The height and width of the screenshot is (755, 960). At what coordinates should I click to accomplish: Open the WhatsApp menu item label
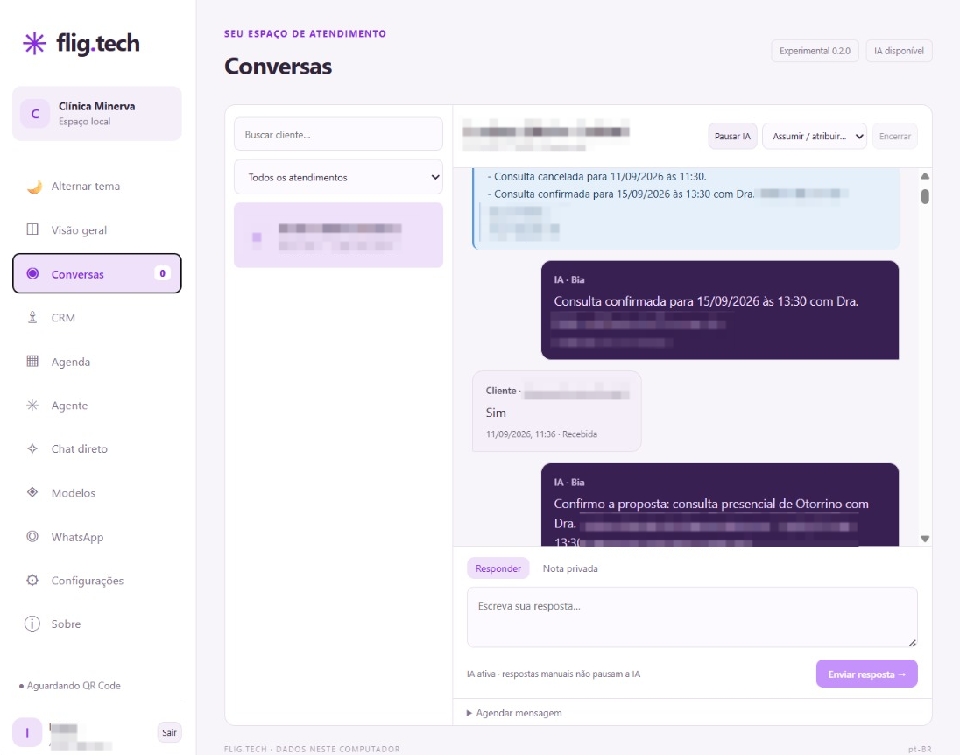[x=77, y=537]
